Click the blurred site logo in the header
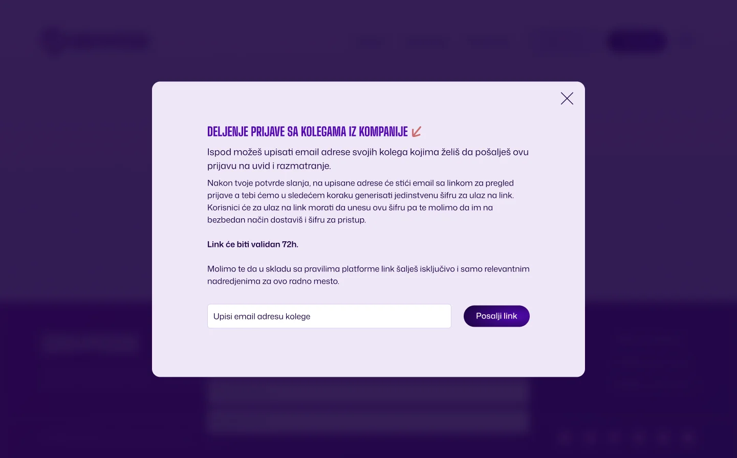The image size is (737, 458). tap(96, 41)
